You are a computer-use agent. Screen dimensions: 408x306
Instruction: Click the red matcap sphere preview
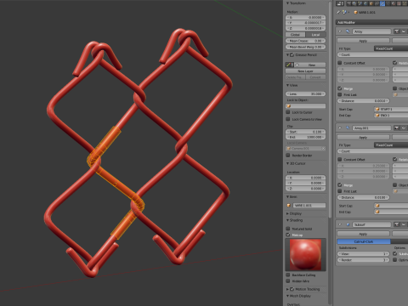305,254
